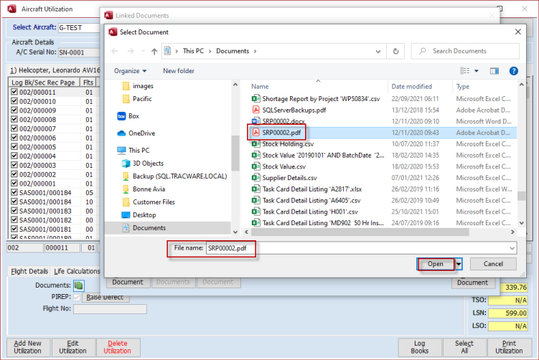This screenshot has height=360, width=539.
Task: Open Backup (SQL.TRACWARE.LOCAL) network location
Action: pyautogui.click(x=175, y=176)
